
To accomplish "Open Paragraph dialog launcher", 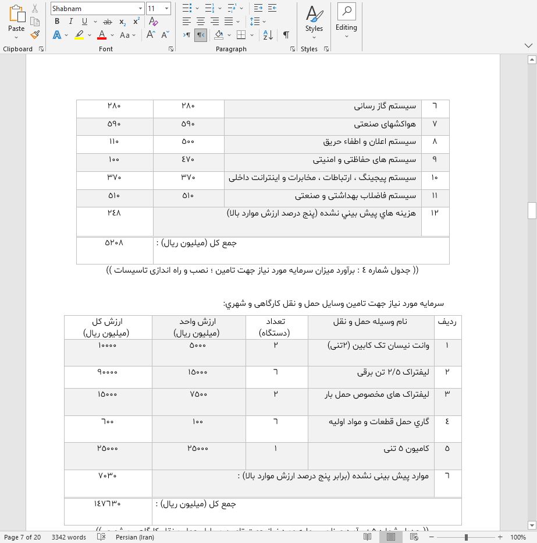I will pos(293,49).
